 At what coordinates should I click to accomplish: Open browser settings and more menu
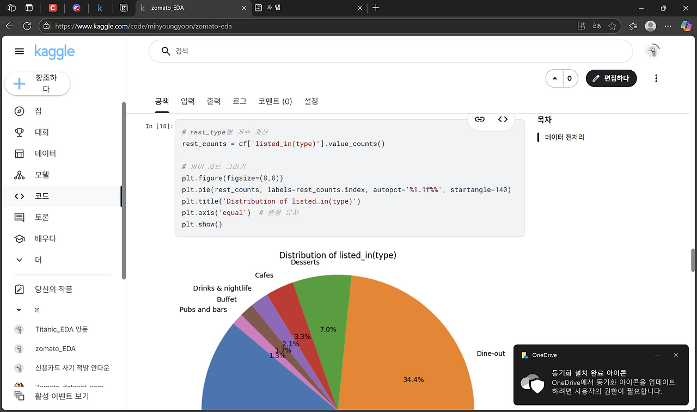[668, 26]
